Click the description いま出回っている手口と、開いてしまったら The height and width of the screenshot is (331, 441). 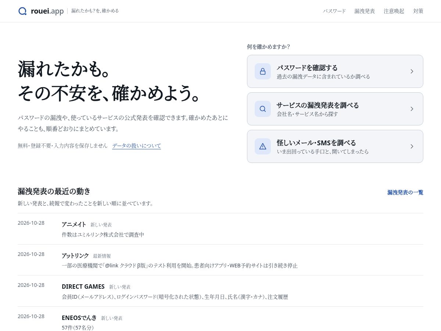click(323, 152)
